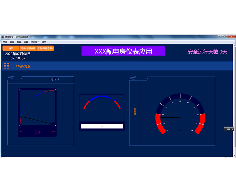Image resolution: width=236 pixels, height=192 pixels.
Task: Click the app icon in the title bar
Action: [x=3, y=37]
